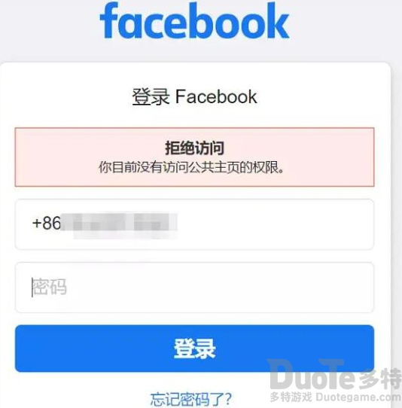Click inside the 密码 password field
The image size is (402, 408).
click(195, 288)
